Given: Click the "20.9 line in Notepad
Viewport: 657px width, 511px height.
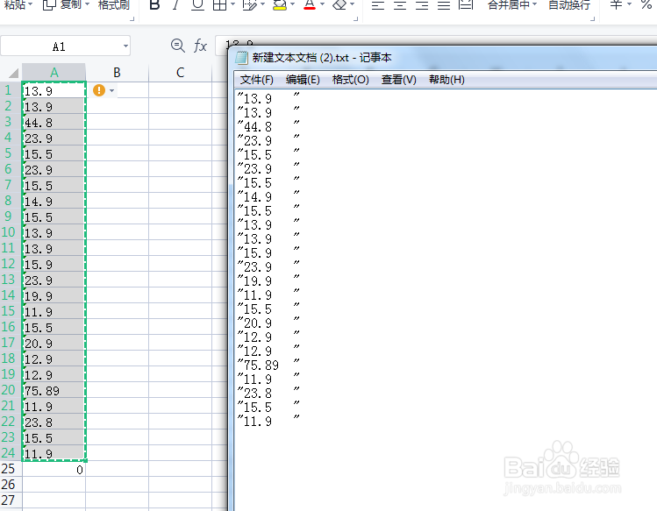Looking at the screenshot, I should pyautogui.click(x=268, y=323).
